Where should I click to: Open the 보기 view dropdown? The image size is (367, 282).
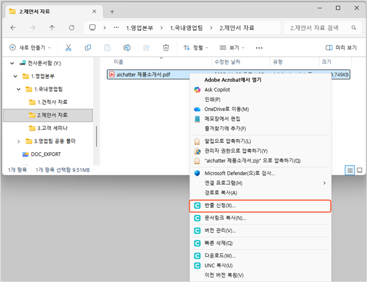(231, 48)
